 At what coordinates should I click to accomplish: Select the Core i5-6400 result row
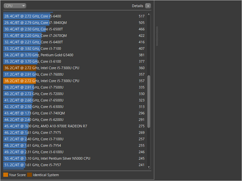pyautogui.click(x=74, y=16)
